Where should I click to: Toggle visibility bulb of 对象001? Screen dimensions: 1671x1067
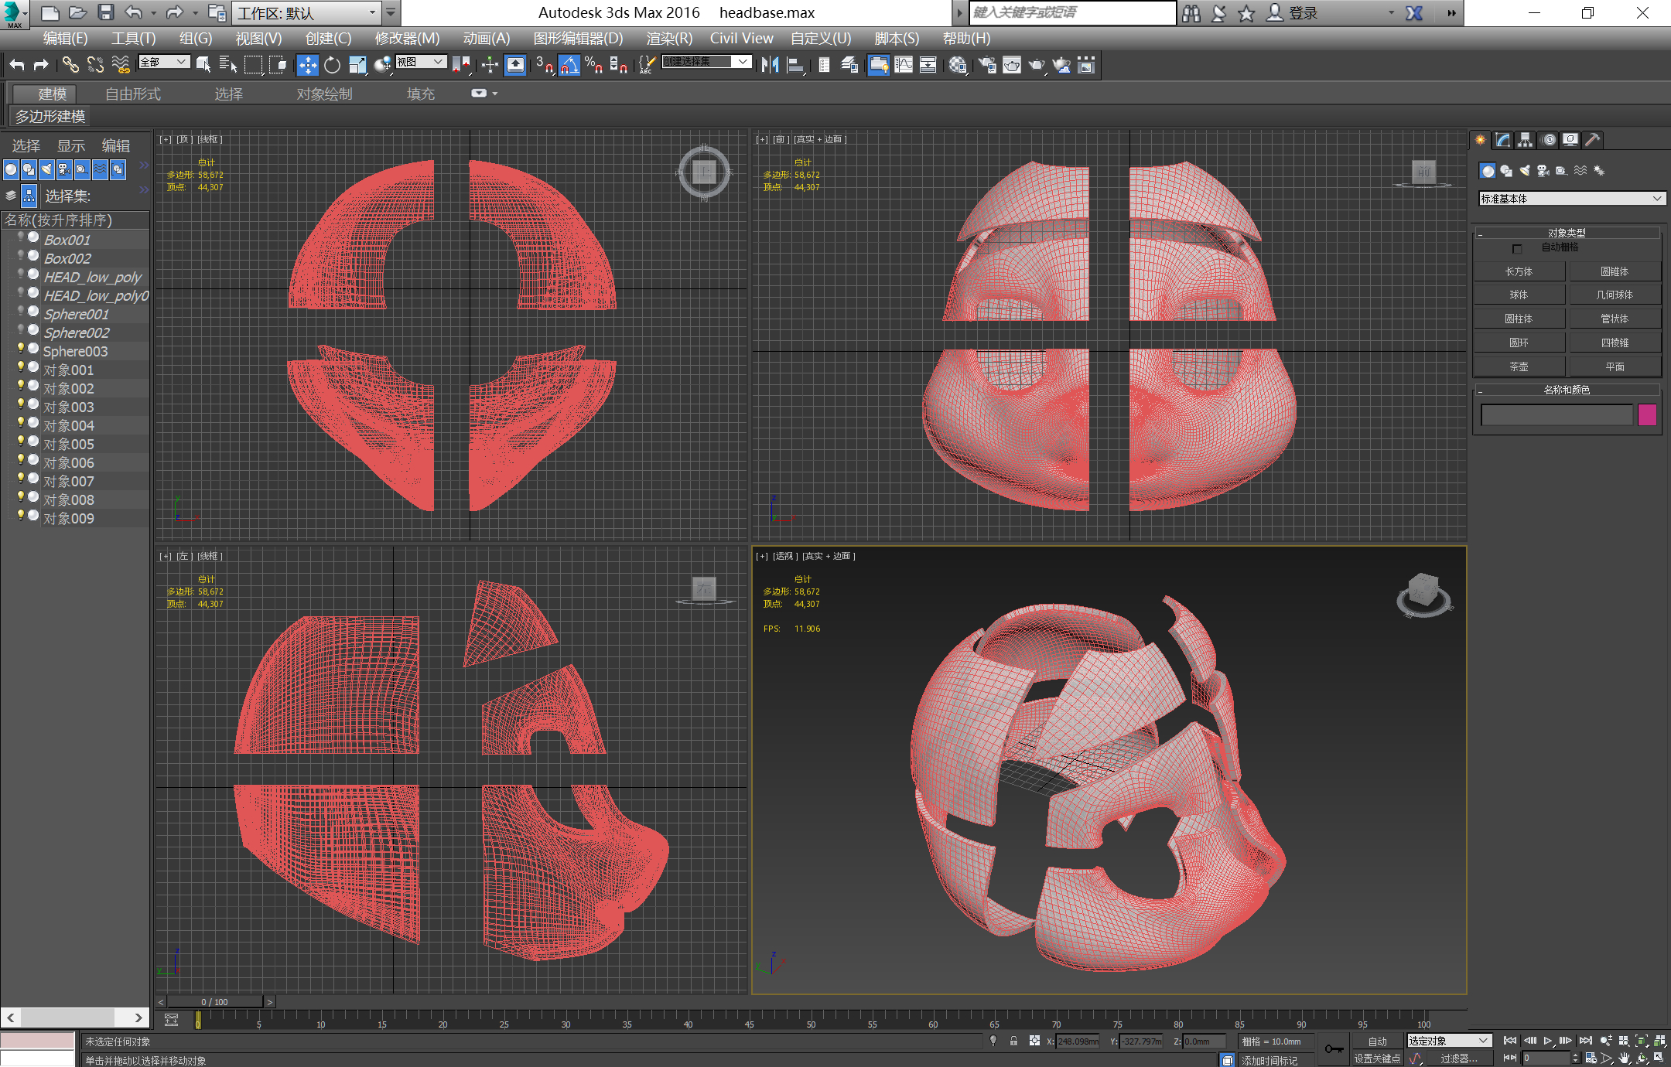pyautogui.click(x=22, y=367)
